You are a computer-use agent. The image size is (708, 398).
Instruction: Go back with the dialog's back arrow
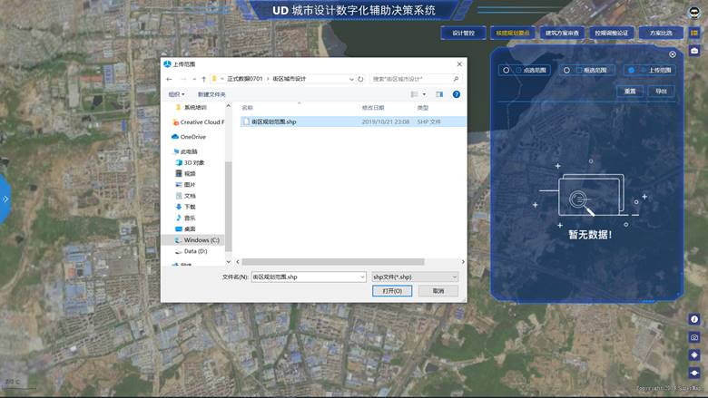tap(170, 79)
